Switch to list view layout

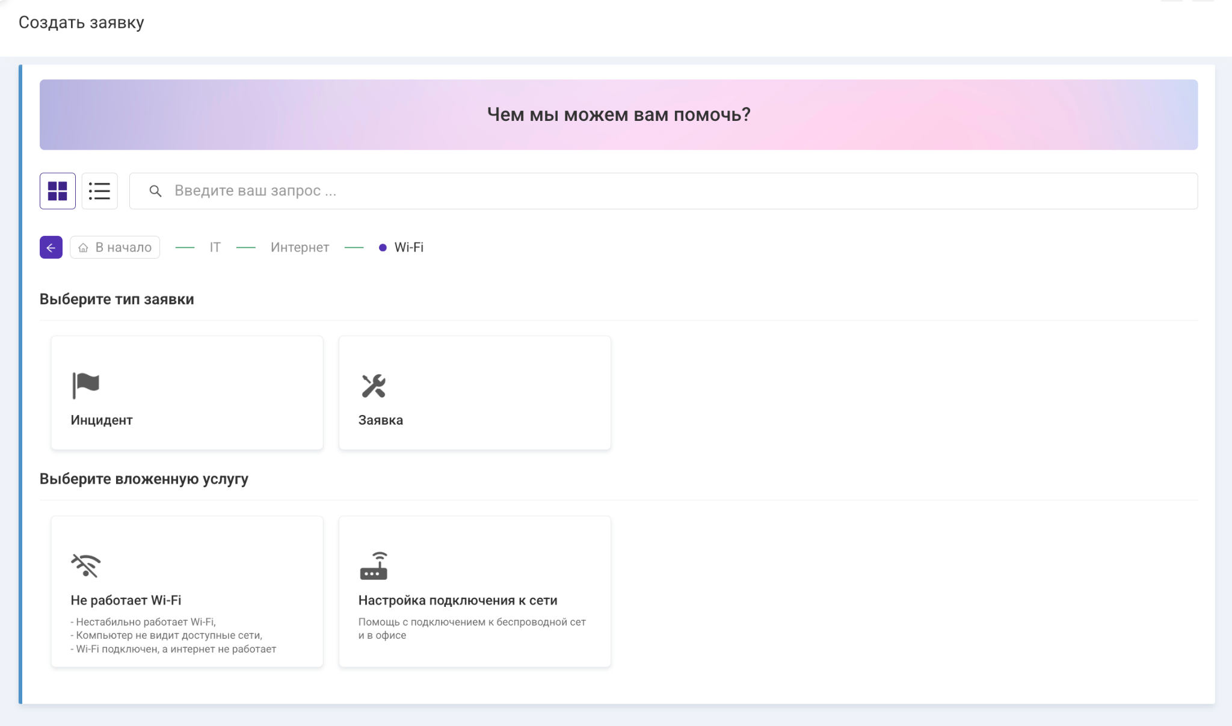[x=99, y=191]
